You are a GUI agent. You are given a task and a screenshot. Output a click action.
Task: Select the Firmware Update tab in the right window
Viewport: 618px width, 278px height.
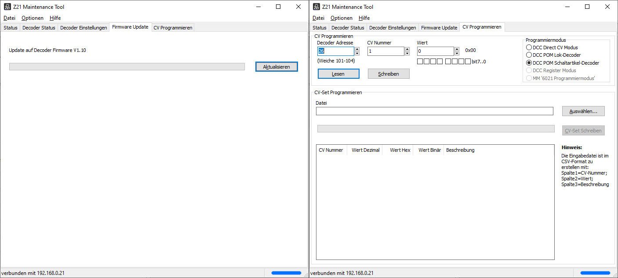(439, 28)
